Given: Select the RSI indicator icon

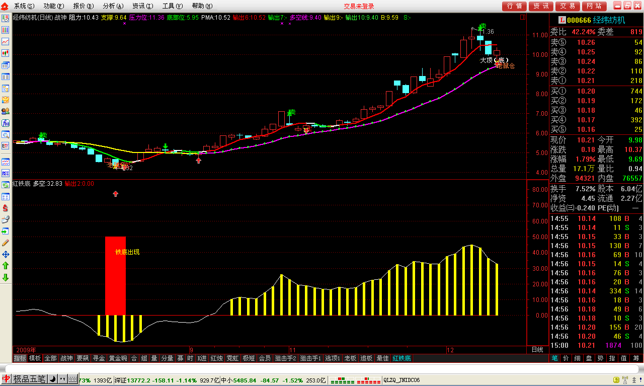Looking at the screenshot, I should tap(6, 173).
